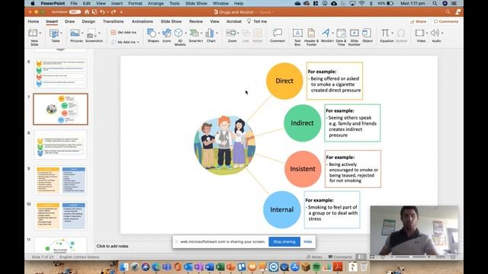This screenshot has width=488, height=274.
Task: Click the Save icon in title bar
Action: [95, 12]
